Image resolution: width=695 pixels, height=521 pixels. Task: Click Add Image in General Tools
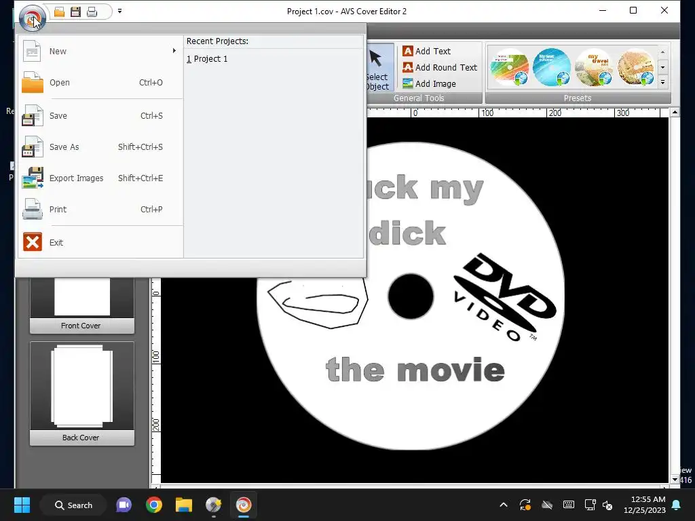[x=429, y=83]
